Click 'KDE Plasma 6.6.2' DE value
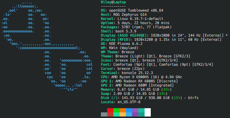 [x=126, y=44]
